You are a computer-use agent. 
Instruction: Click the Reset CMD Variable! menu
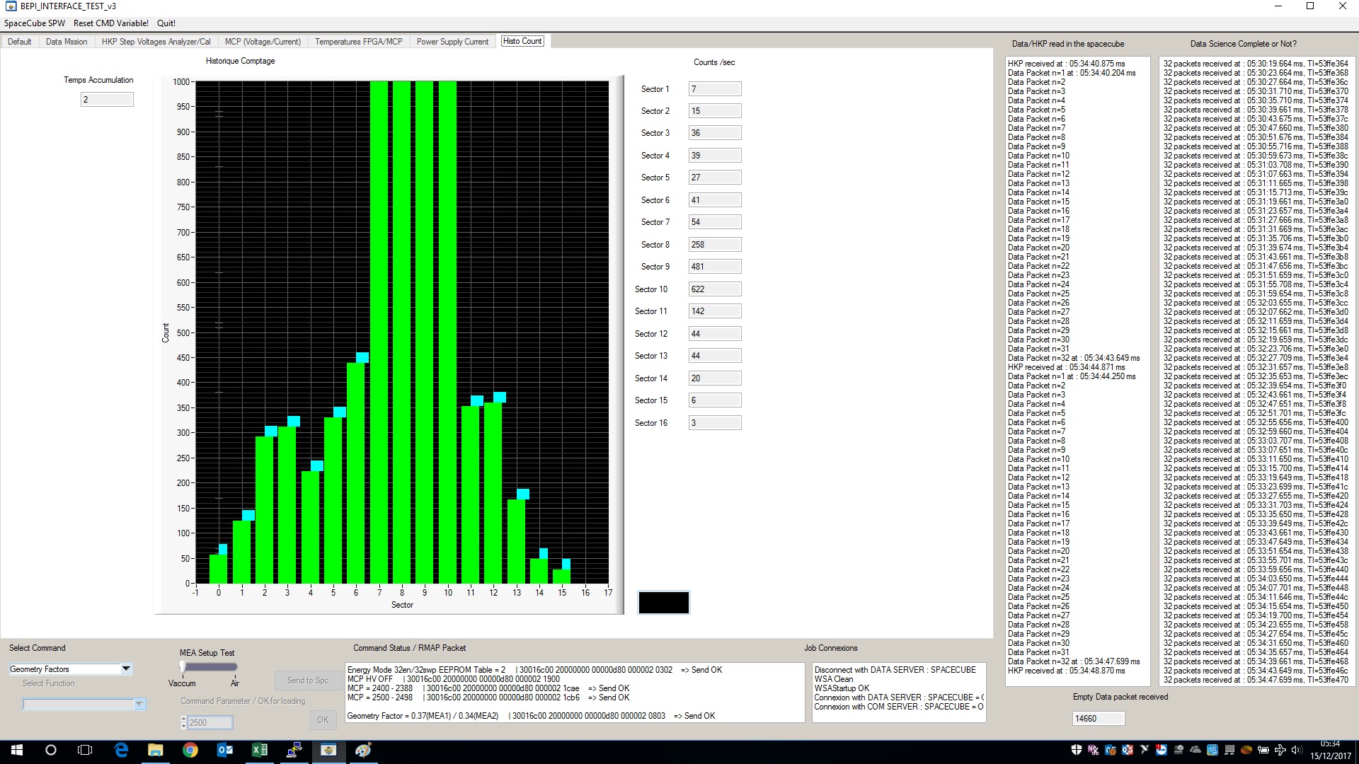click(111, 23)
